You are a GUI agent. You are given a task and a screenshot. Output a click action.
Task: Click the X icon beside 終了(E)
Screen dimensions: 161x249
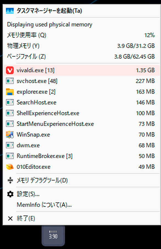[10, 219]
